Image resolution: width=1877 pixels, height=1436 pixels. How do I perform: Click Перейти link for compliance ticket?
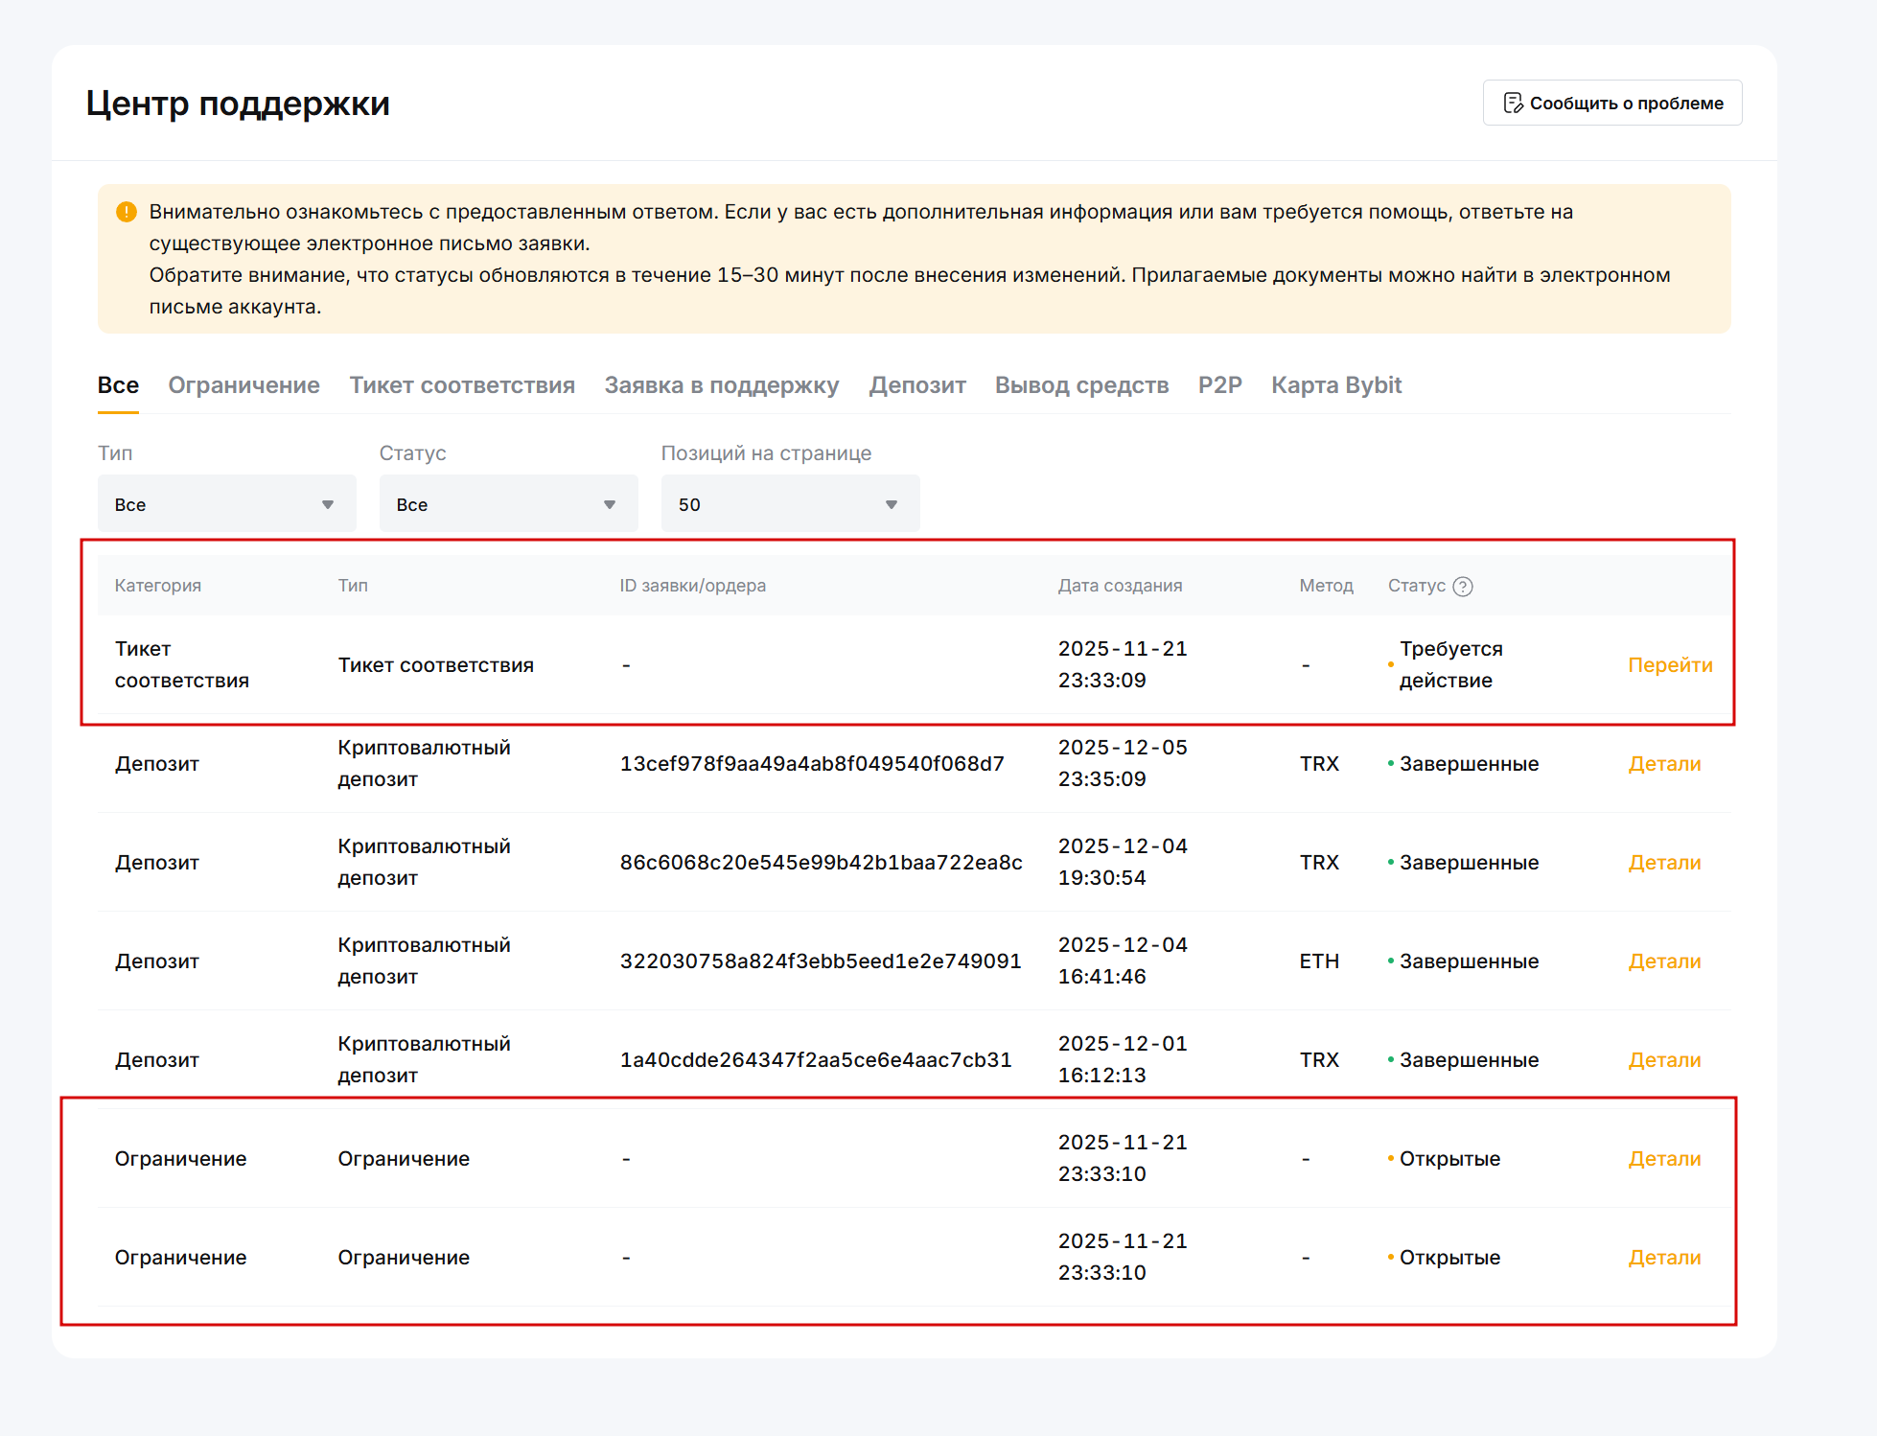[x=1669, y=665]
